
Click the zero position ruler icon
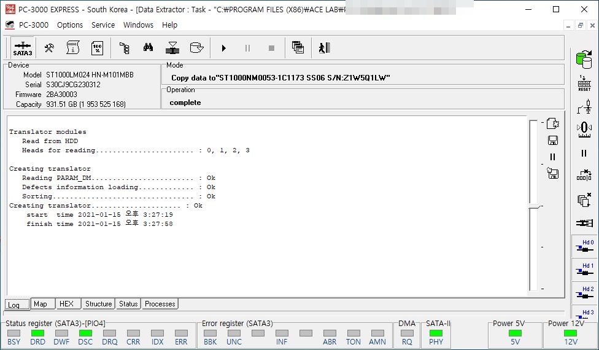584,130
